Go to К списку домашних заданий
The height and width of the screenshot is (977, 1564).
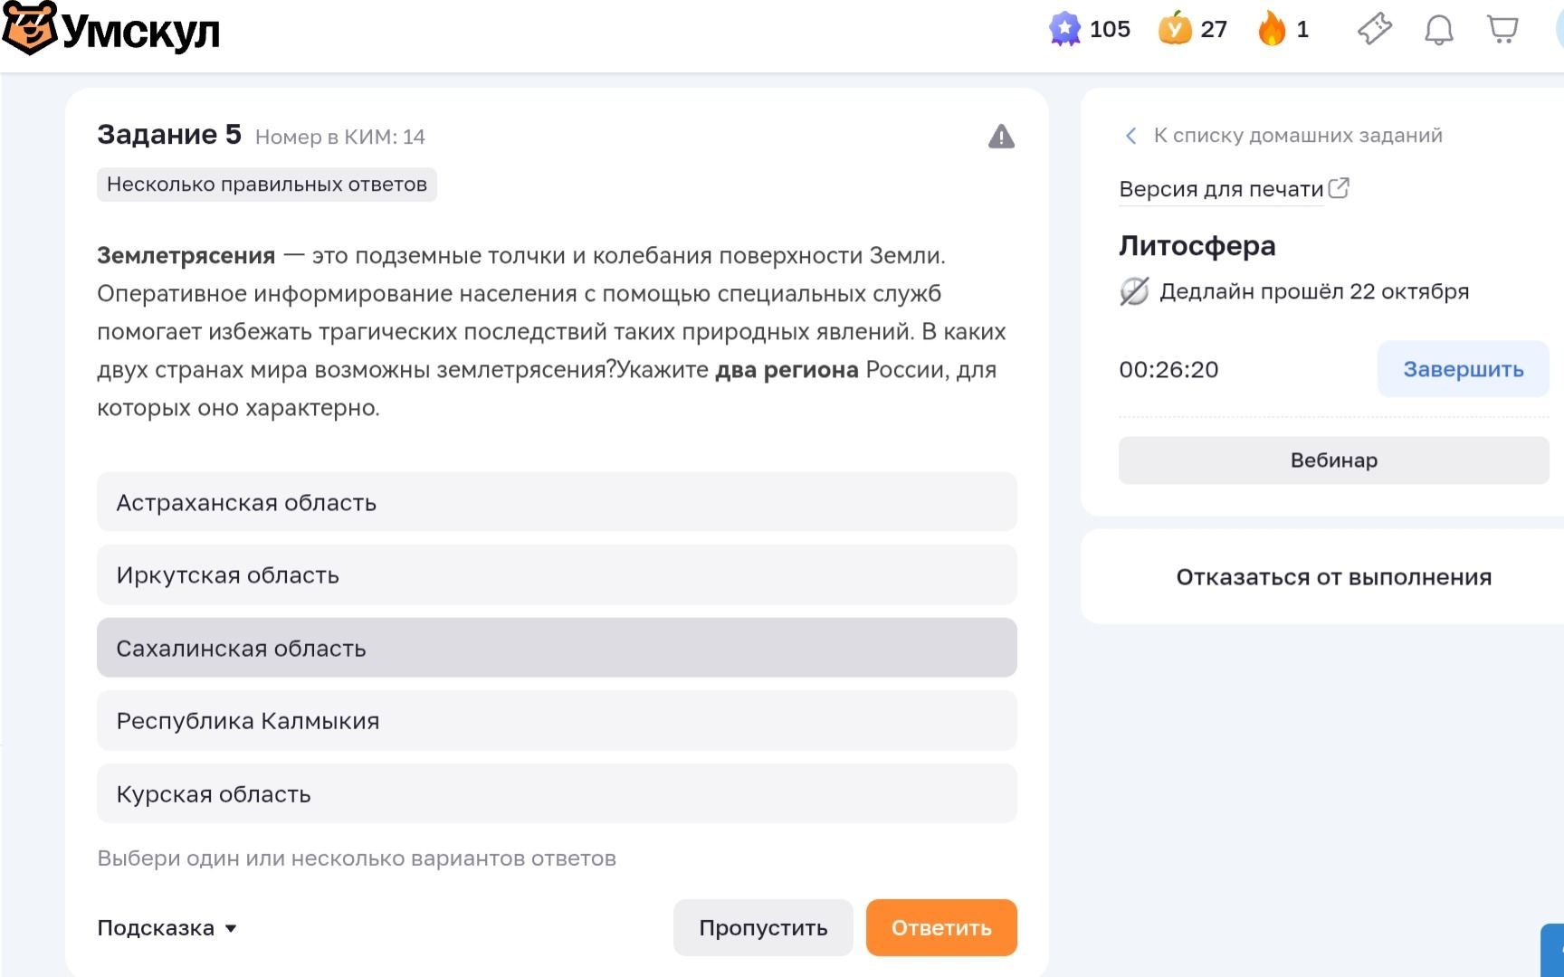(1298, 136)
